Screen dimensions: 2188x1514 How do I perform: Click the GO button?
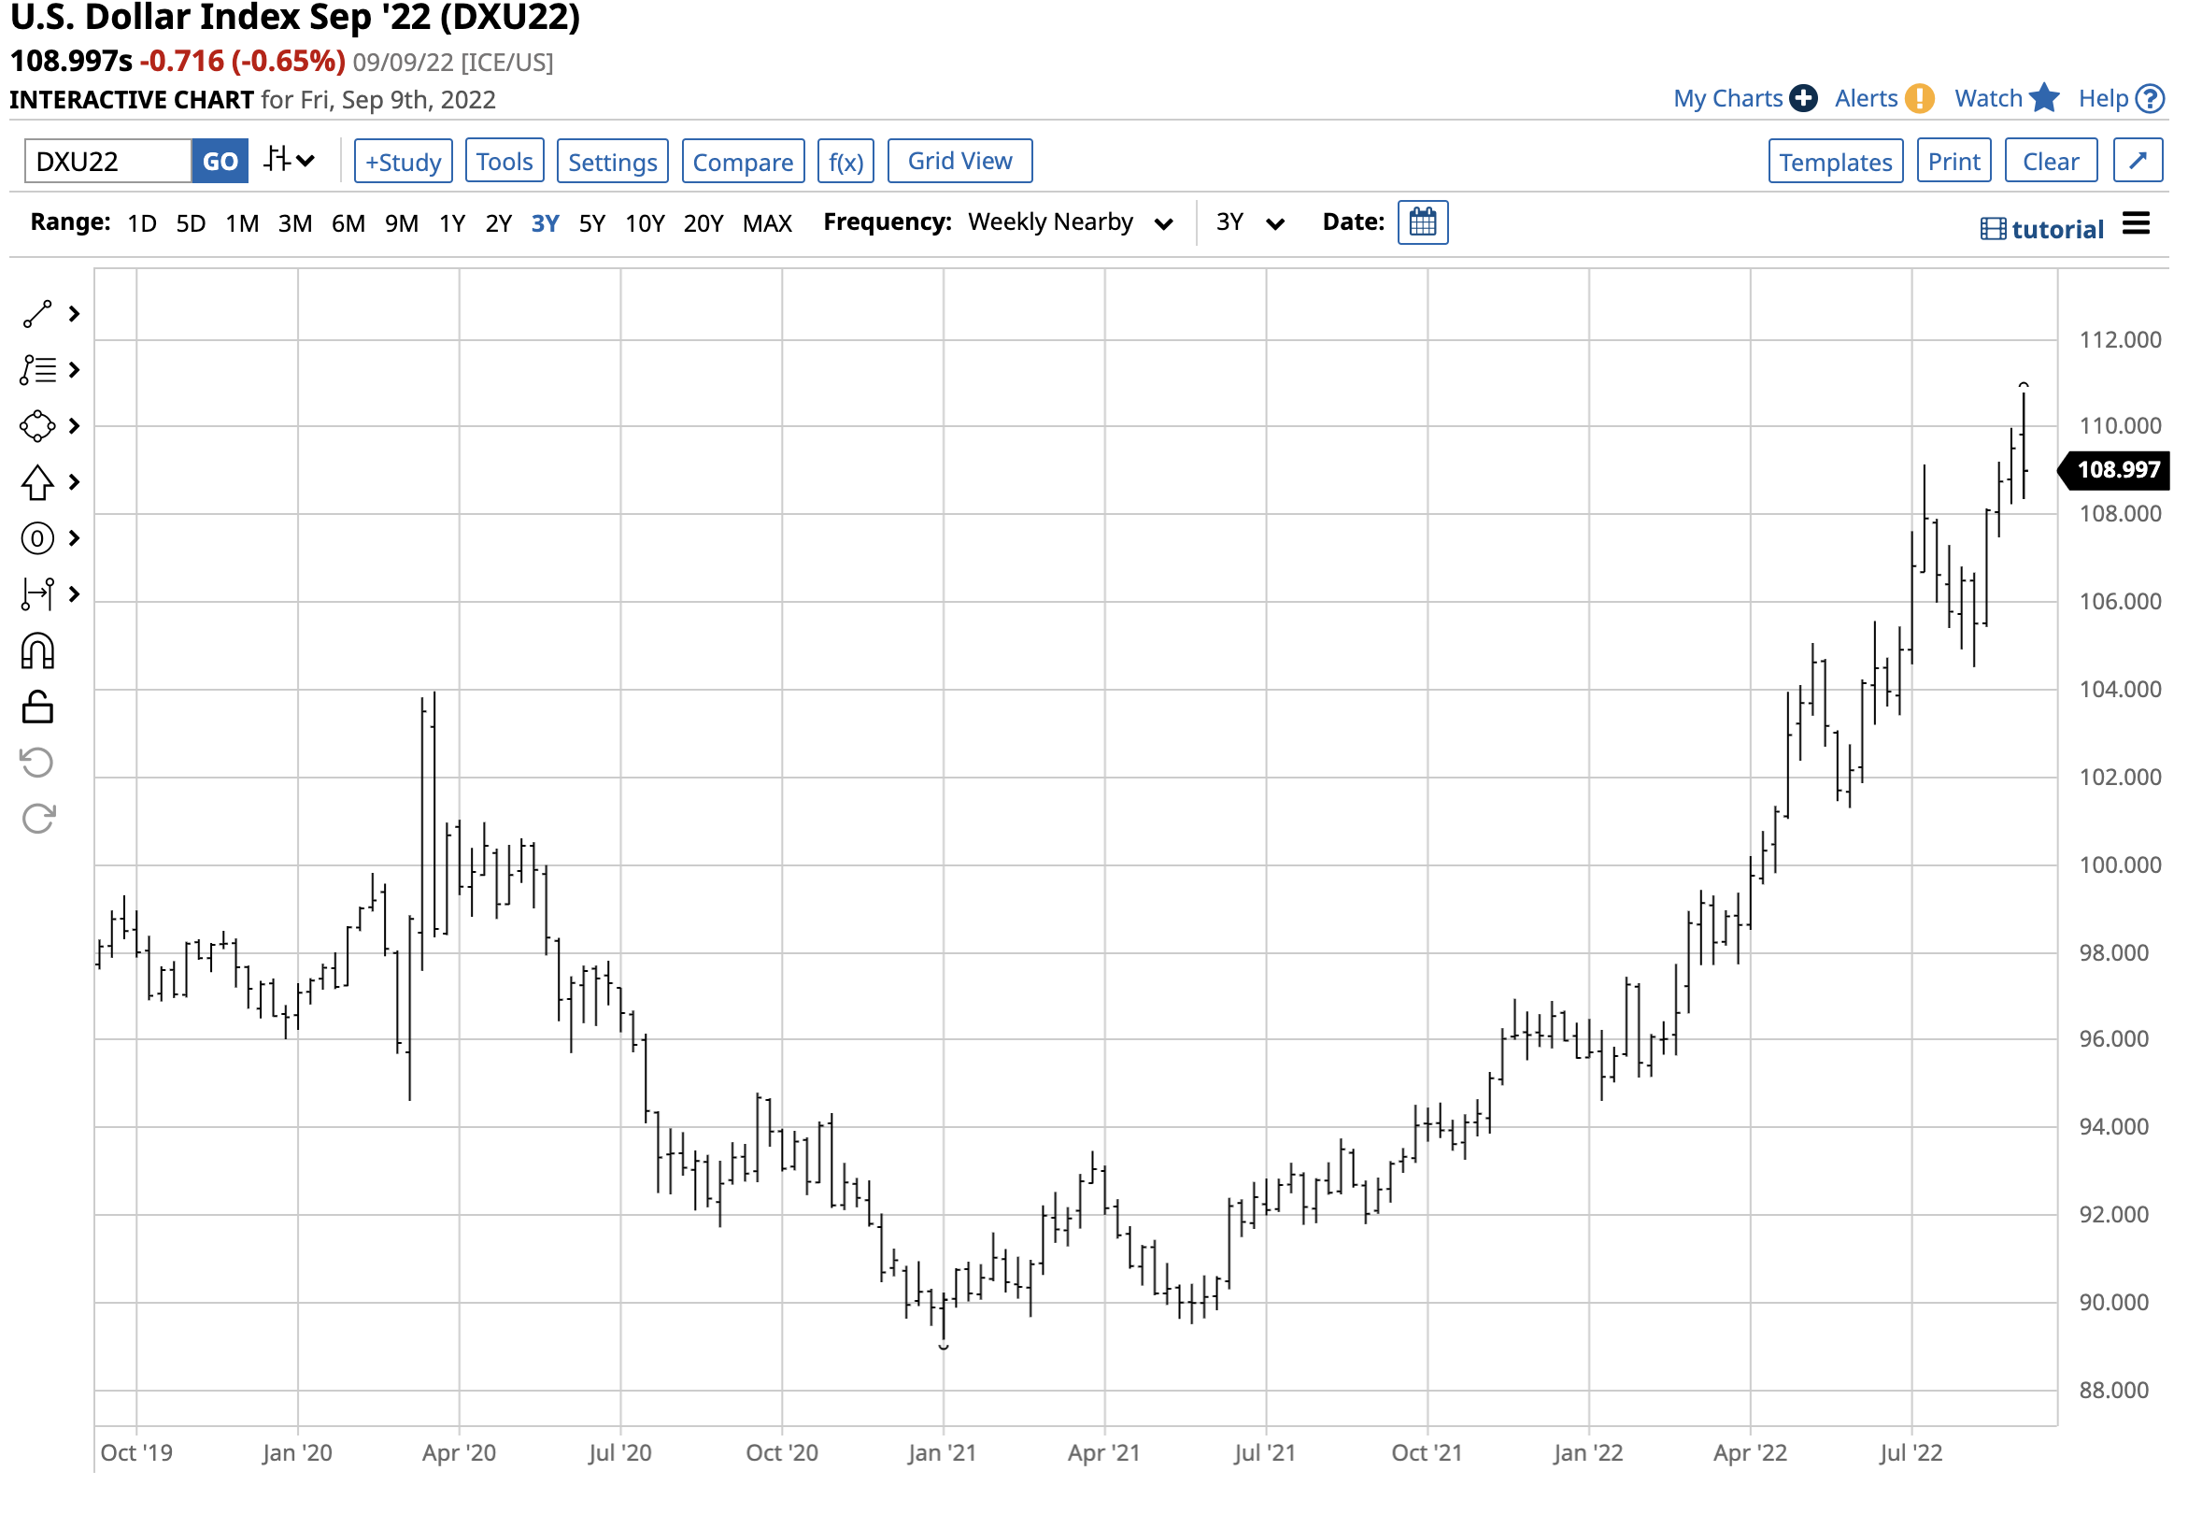220,162
